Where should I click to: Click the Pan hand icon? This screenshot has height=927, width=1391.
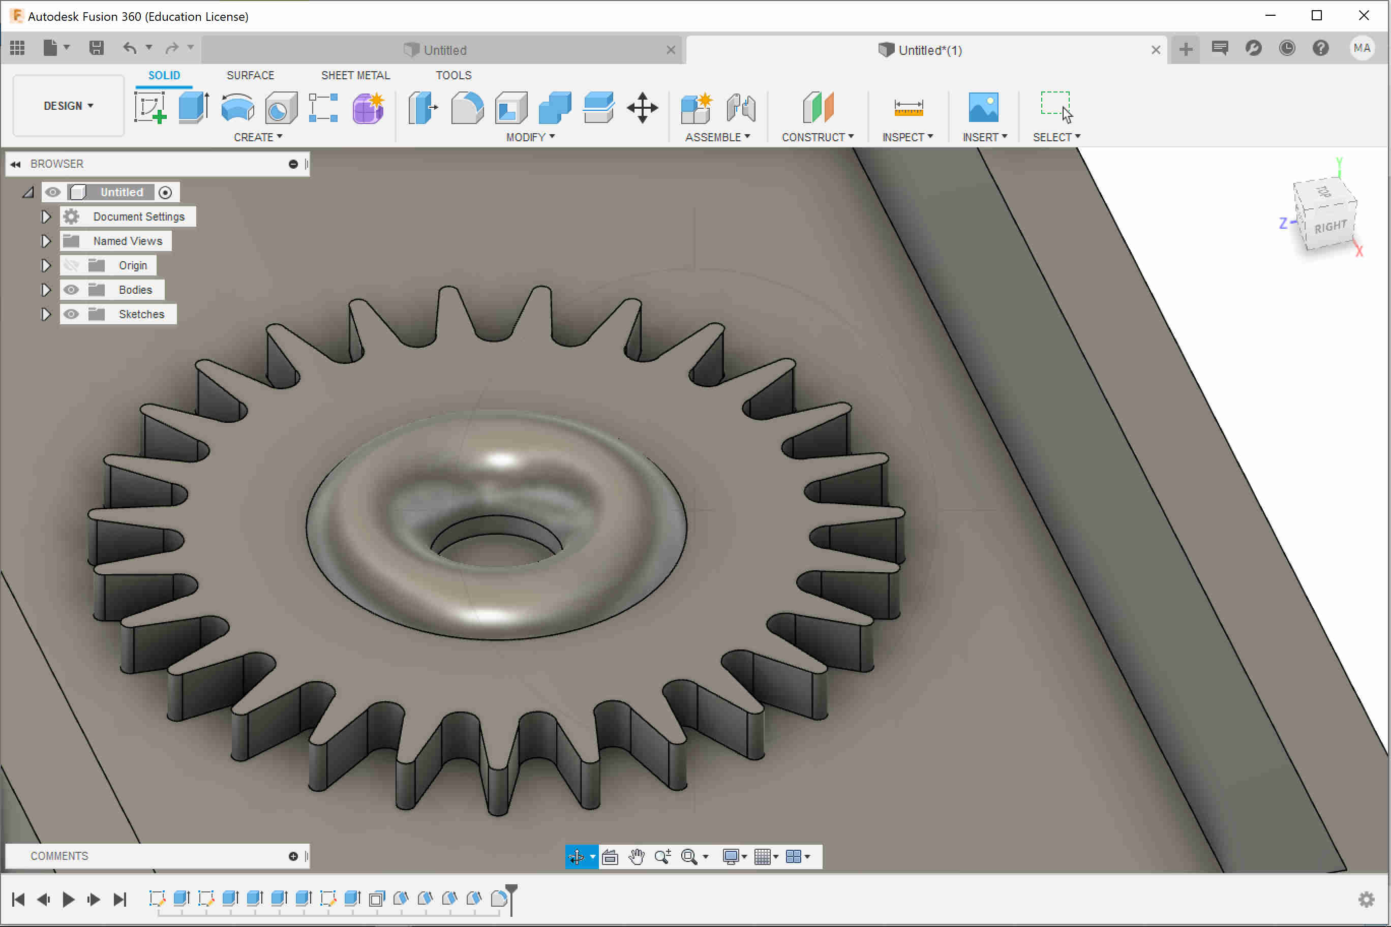(x=637, y=857)
